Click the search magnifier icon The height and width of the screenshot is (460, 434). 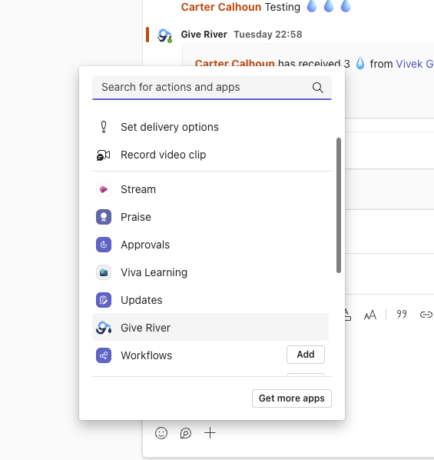[318, 88]
